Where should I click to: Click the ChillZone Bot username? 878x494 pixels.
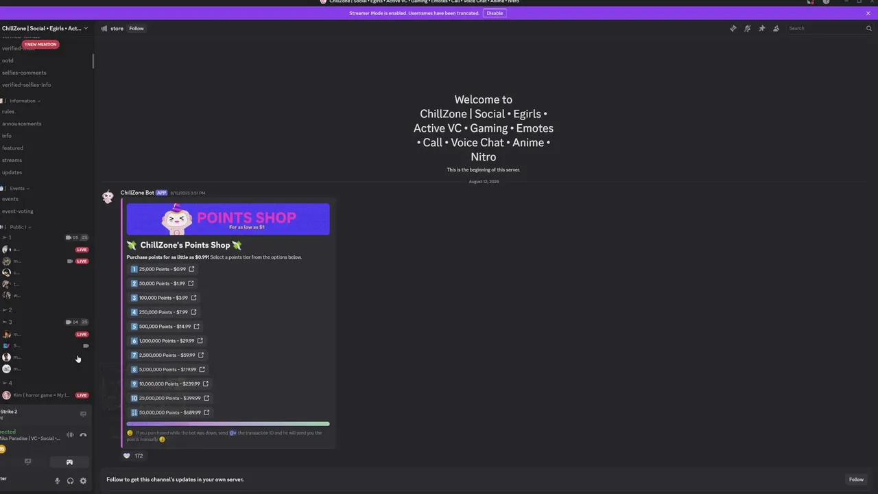coord(137,193)
